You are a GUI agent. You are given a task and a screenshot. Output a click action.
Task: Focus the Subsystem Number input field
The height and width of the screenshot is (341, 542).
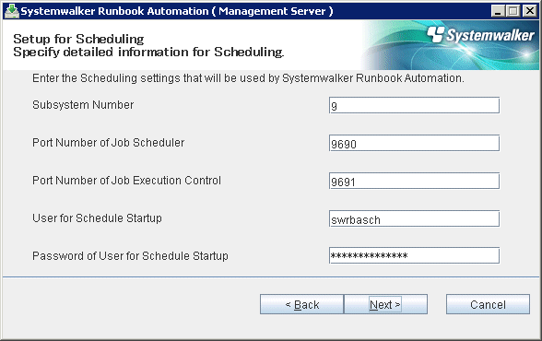pyautogui.click(x=414, y=105)
